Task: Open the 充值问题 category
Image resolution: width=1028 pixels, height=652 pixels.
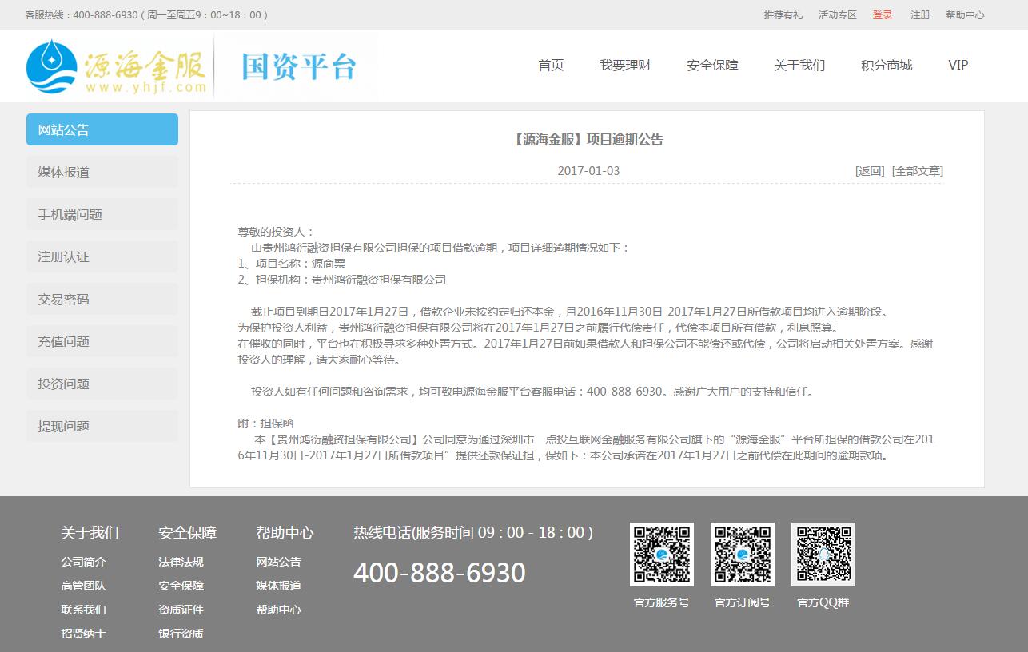Action: click(102, 340)
